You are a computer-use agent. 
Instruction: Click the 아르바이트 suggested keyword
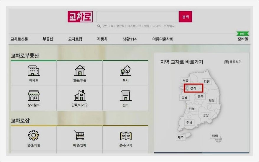[x=134, y=26]
